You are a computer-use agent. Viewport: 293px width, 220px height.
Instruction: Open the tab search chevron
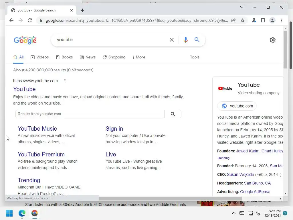pyautogui.click(x=241, y=7)
